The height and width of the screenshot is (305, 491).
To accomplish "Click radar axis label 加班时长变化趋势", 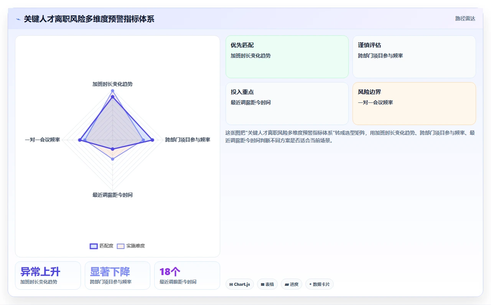I will tap(112, 84).
